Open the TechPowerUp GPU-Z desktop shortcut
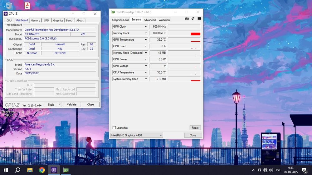312x175 pixels. (9, 113)
